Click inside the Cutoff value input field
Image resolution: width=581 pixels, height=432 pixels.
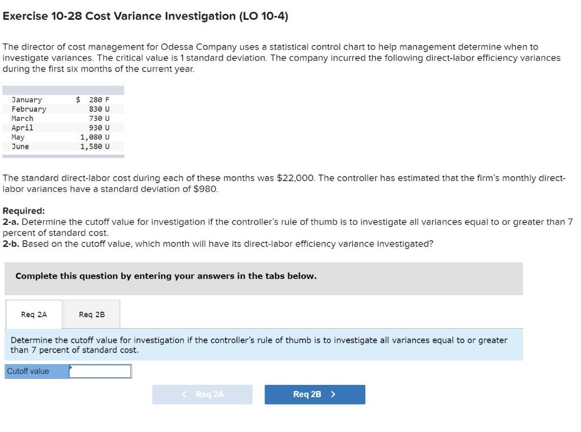(99, 371)
